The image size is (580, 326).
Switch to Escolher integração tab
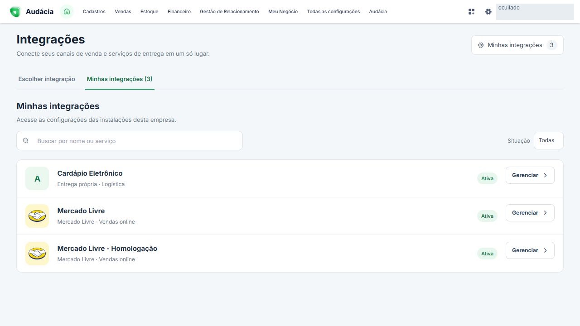tap(47, 79)
